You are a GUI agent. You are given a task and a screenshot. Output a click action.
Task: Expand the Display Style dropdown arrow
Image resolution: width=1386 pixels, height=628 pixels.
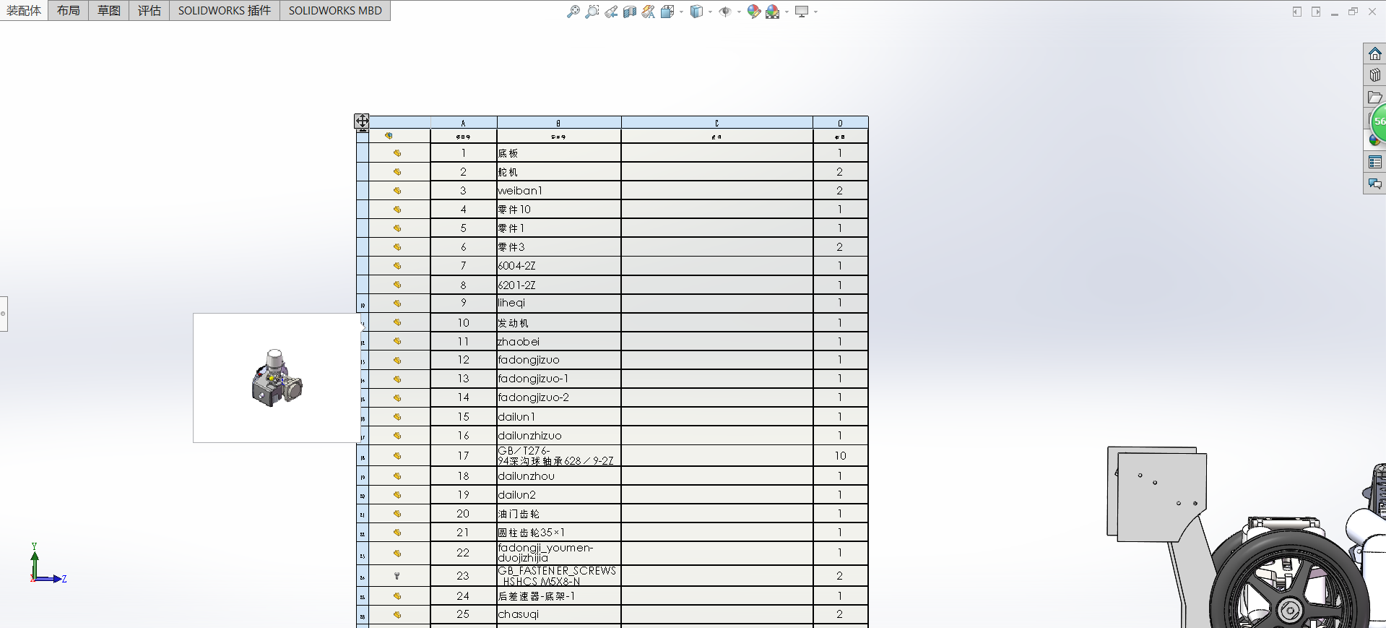click(x=710, y=12)
